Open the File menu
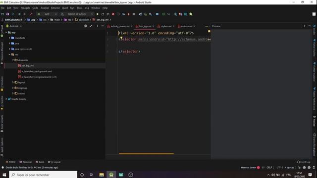This screenshot has width=317, height=178. tap(2, 8)
